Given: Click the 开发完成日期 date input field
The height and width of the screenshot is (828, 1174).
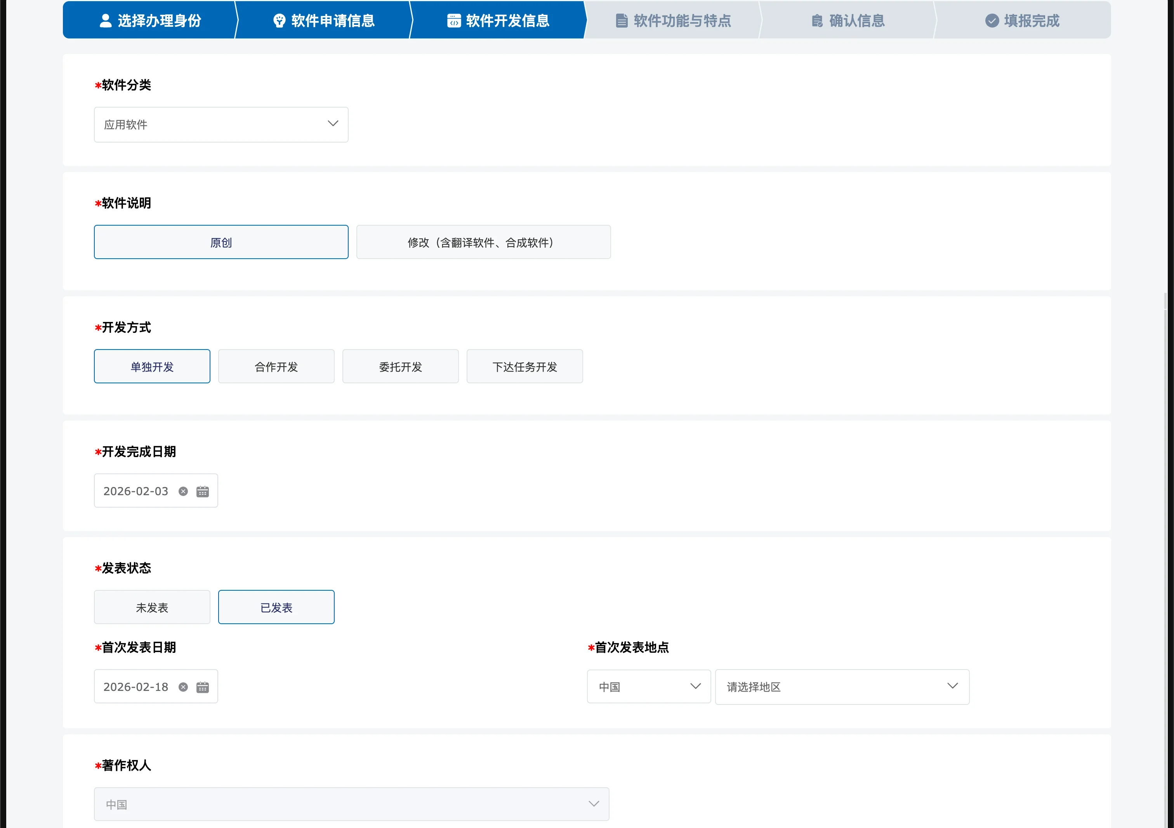Looking at the screenshot, I should (136, 492).
